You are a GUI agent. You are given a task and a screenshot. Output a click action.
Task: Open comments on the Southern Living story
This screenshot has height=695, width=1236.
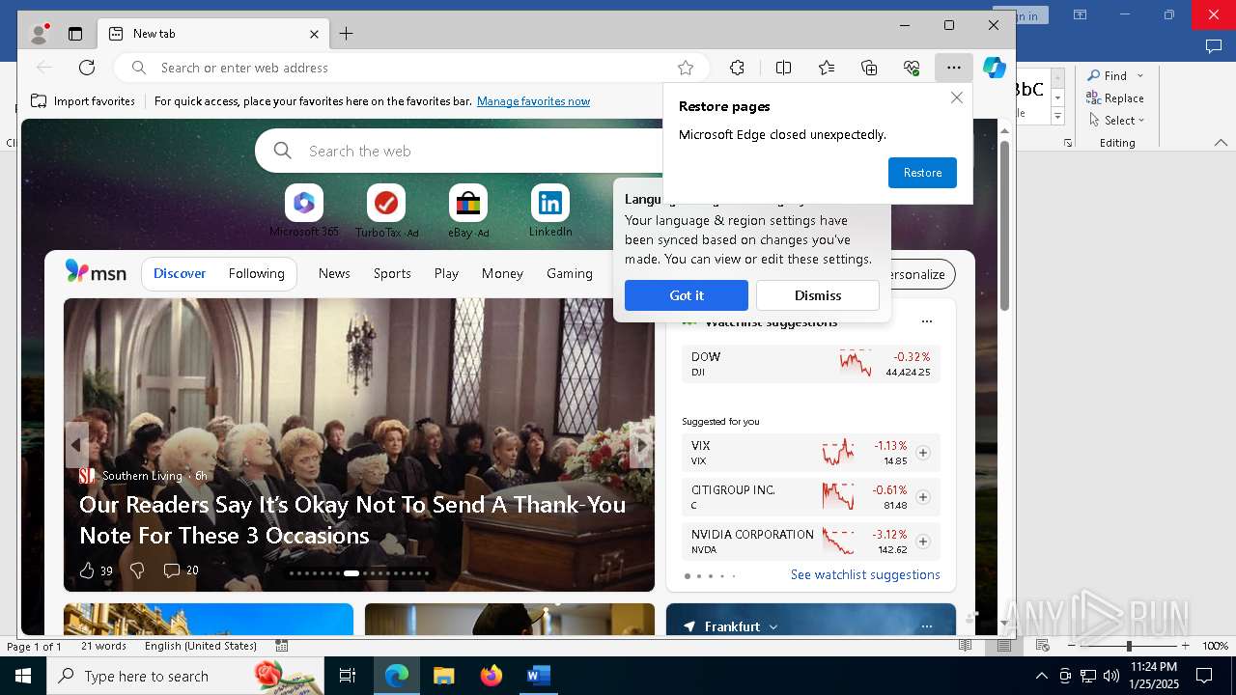click(181, 570)
